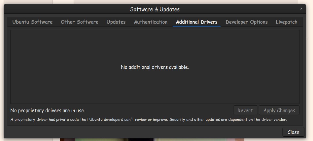313x141 pixels.
Task: Click the 'No proprietary drivers are in use' status
Action: coord(47,111)
